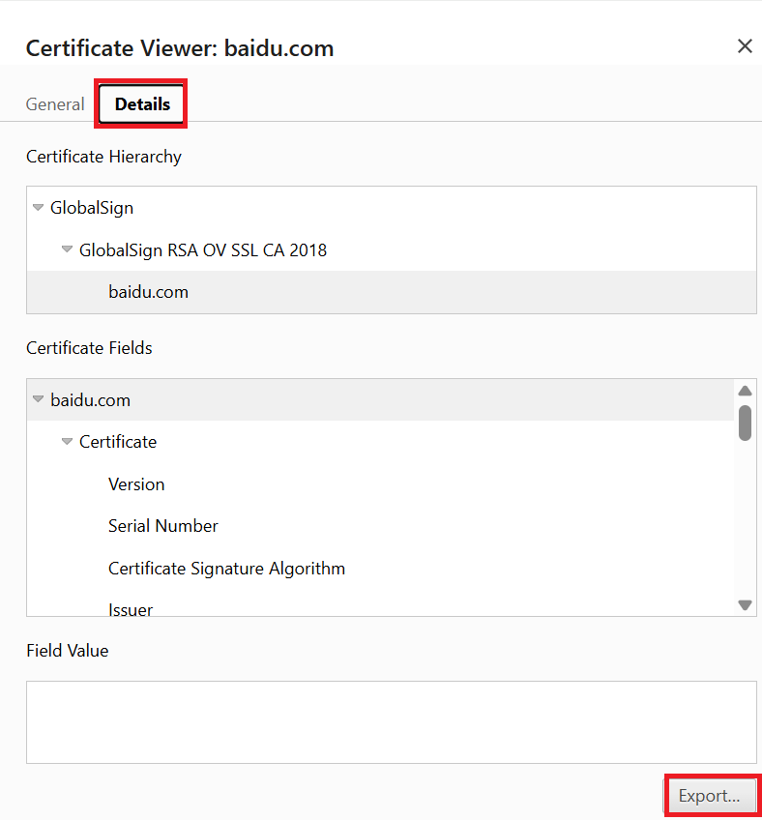Collapse baidu.com in Certificate Fields

coord(37,399)
